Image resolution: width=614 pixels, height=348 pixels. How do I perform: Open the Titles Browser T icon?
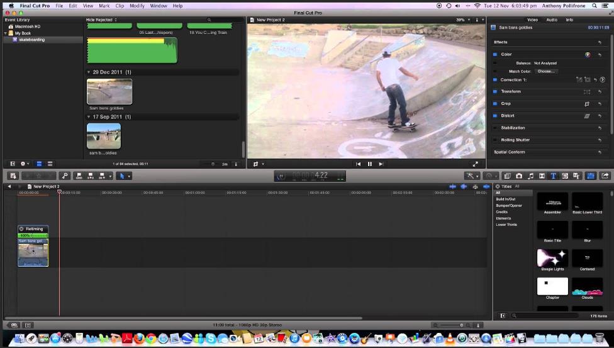click(554, 176)
